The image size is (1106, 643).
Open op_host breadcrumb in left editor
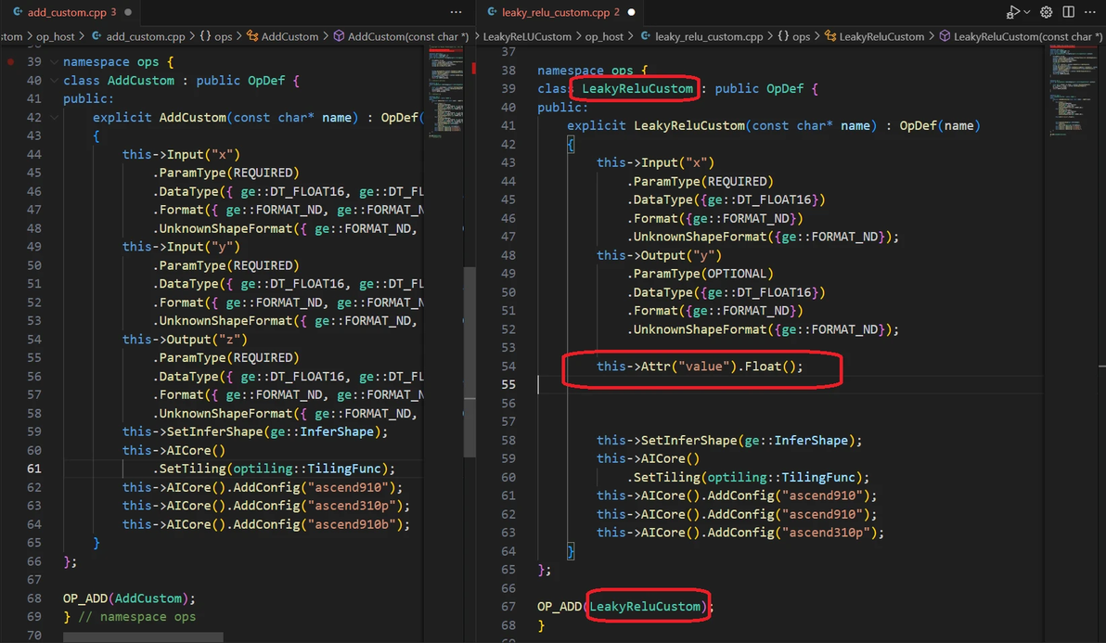click(x=55, y=36)
